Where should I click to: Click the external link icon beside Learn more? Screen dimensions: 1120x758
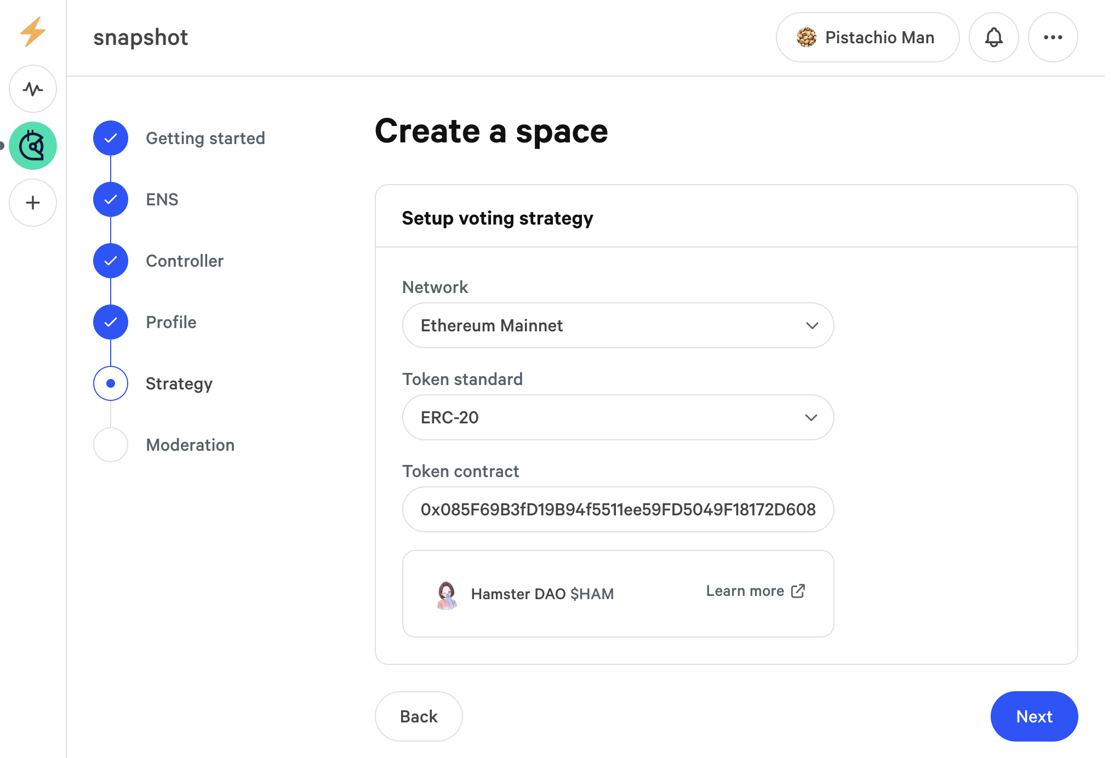click(x=798, y=591)
